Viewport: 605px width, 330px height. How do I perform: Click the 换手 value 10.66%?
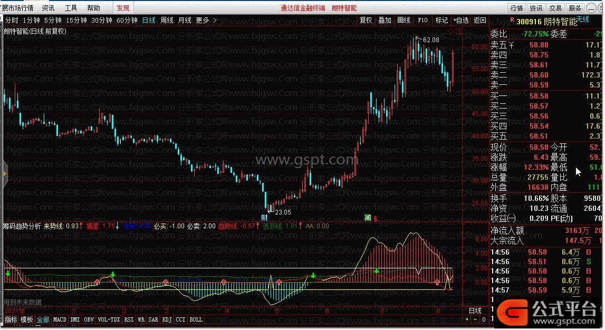[536, 199]
